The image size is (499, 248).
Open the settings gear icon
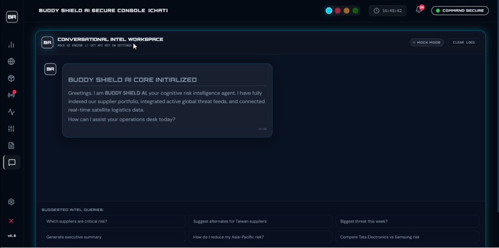[11, 202]
